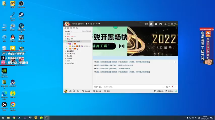Click the record button
This screenshot has width=215, height=120.
[x=107, y=91]
